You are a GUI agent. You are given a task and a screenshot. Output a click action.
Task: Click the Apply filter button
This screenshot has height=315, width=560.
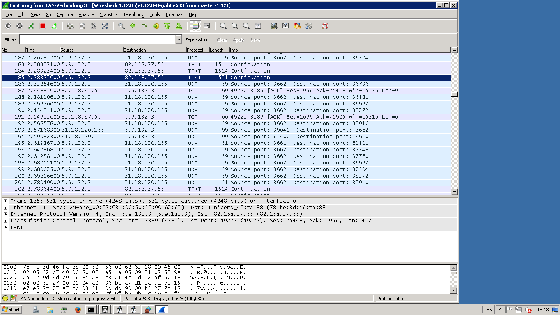(239, 40)
